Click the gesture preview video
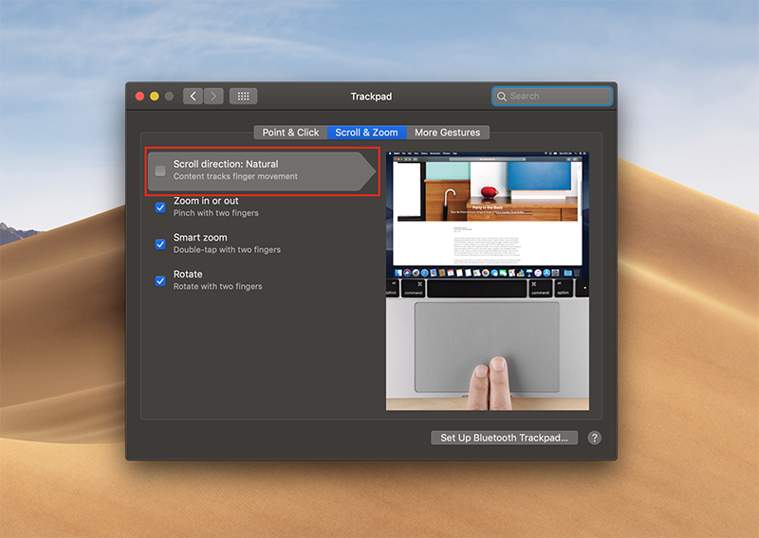 (487, 280)
